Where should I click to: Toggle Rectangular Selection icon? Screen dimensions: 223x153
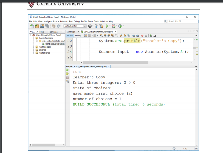(117, 36)
